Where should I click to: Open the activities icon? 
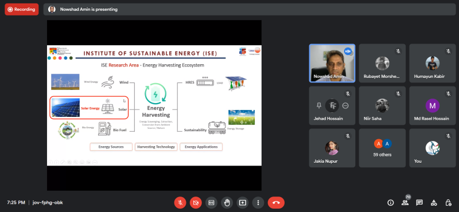click(434, 202)
